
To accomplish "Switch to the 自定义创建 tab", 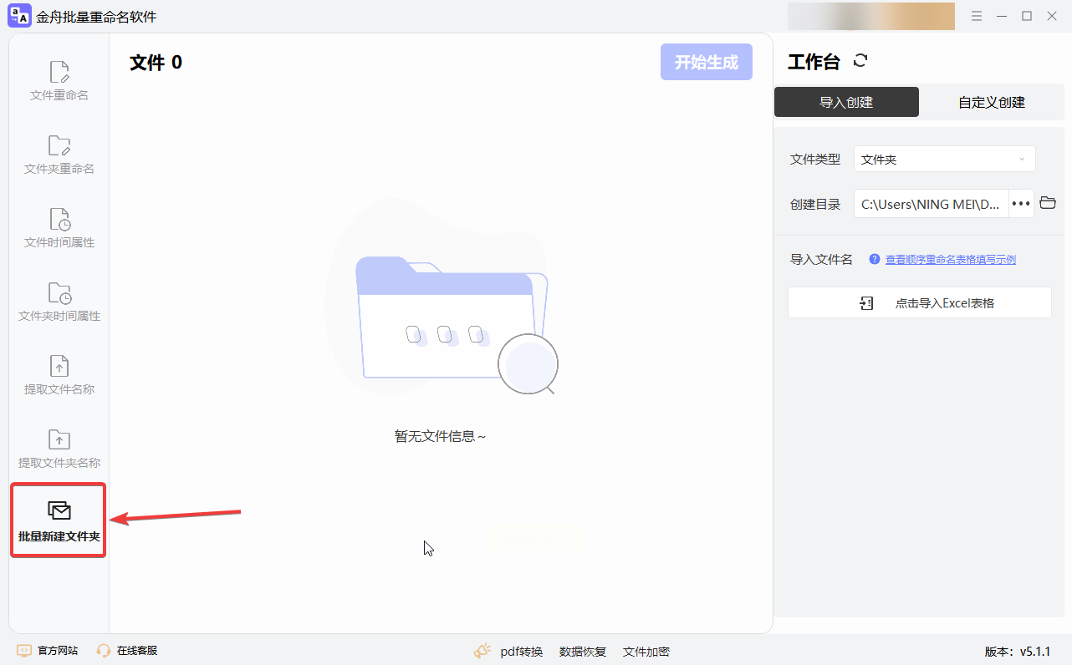I will point(992,102).
